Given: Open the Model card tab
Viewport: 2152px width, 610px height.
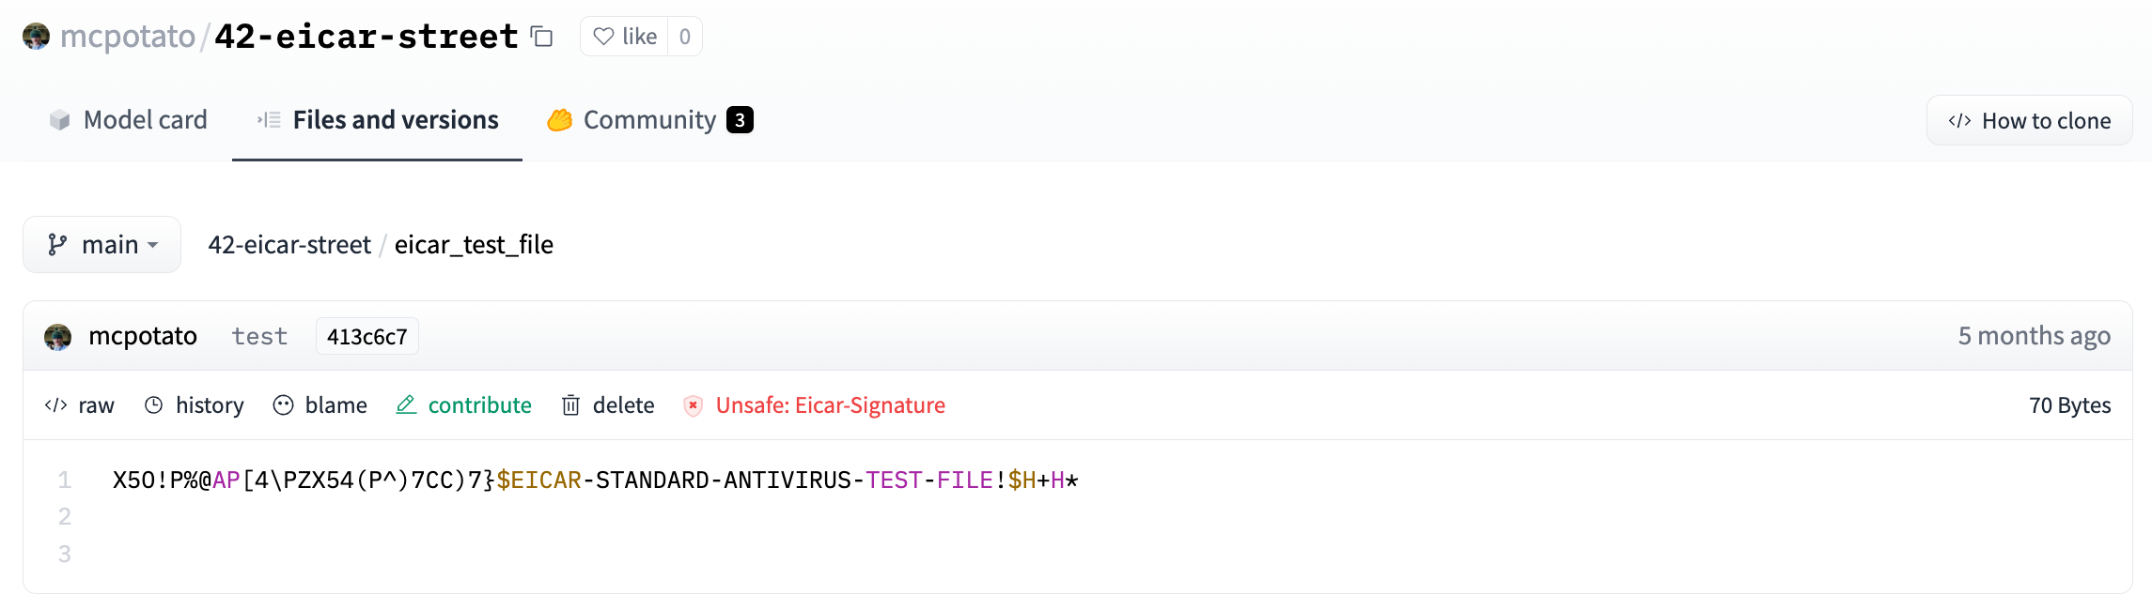Looking at the screenshot, I should point(129,120).
